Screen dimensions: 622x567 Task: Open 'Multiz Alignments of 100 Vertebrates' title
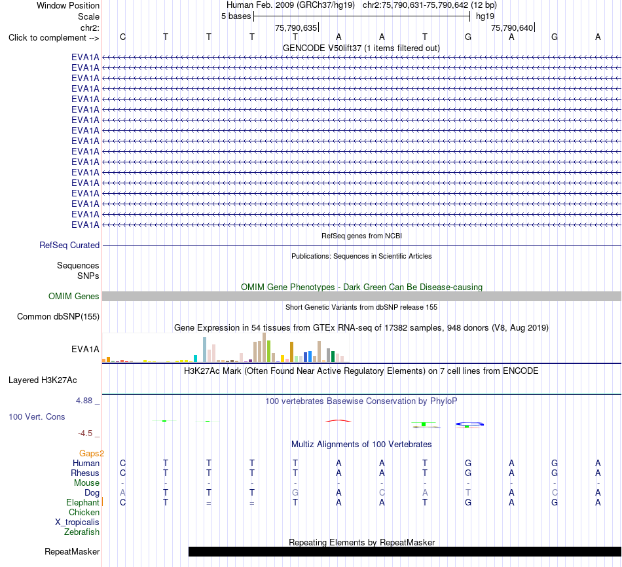(x=361, y=445)
